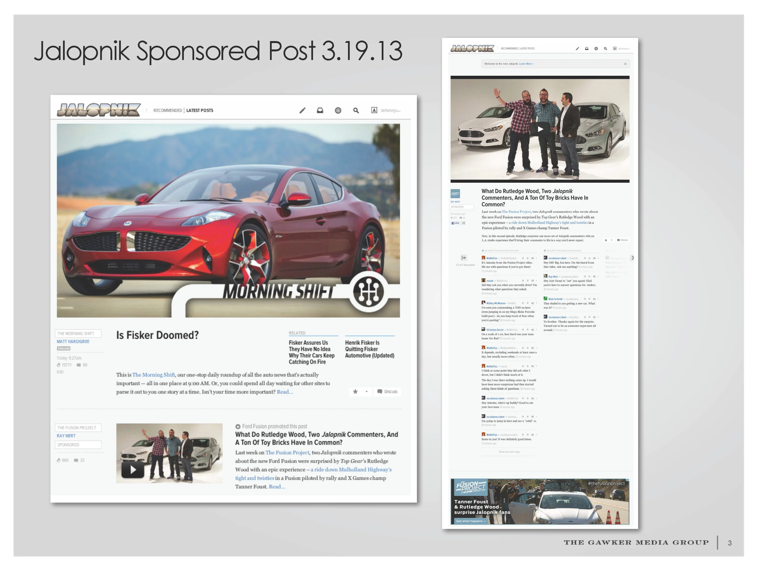Open Matt Hardigree author link
The width and height of the screenshot is (758, 570).
click(73, 342)
